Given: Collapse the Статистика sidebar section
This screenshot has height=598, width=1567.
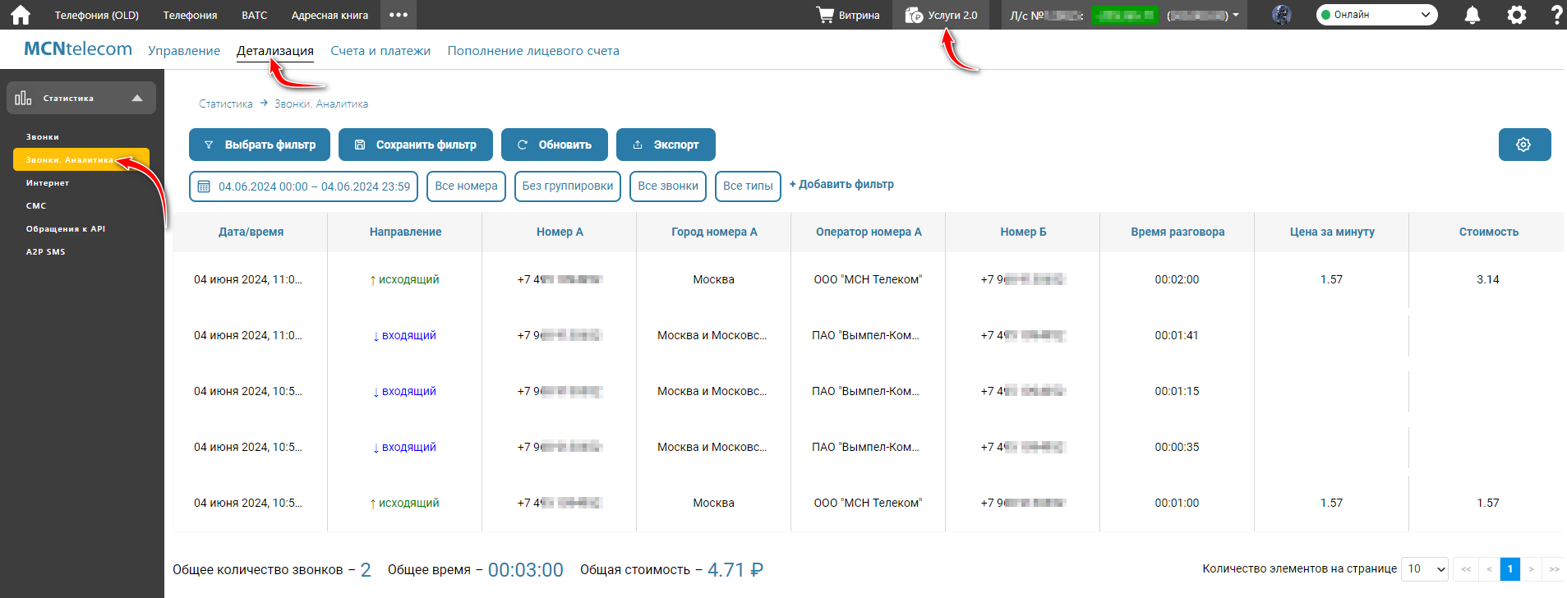Looking at the screenshot, I should coord(137,98).
